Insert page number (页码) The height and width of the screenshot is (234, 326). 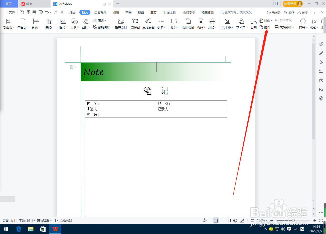coord(201,24)
